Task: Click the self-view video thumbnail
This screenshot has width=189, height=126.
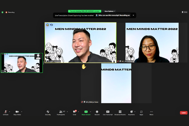Action: tap(22, 63)
